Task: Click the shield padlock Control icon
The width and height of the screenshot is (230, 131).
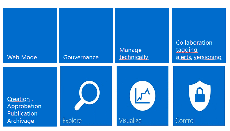Action: coord(200,95)
